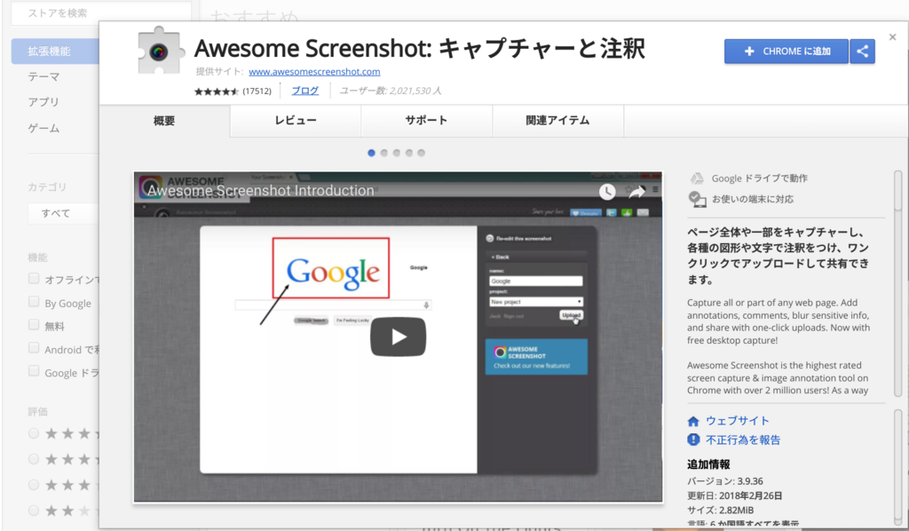Switch to the 概要 tab
909x531 pixels.
[x=164, y=121]
